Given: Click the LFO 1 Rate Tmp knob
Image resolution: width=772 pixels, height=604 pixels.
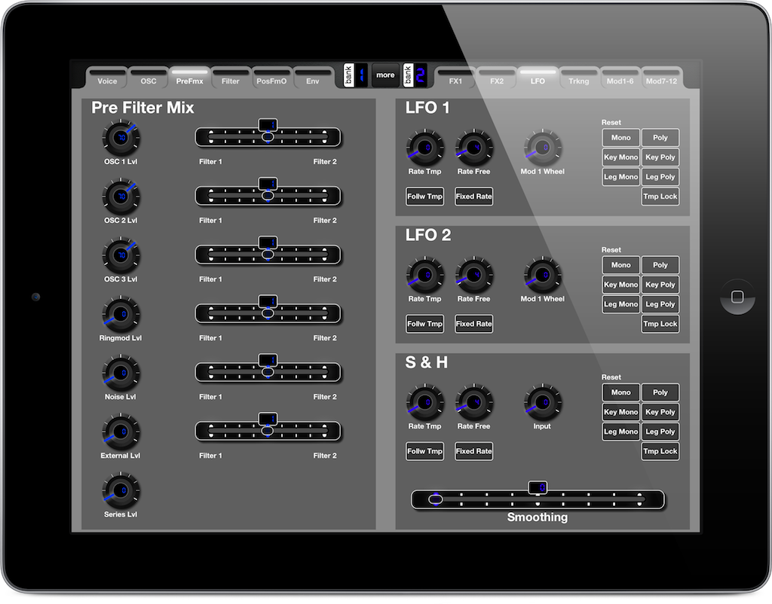Looking at the screenshot, I should pos(424,149).
